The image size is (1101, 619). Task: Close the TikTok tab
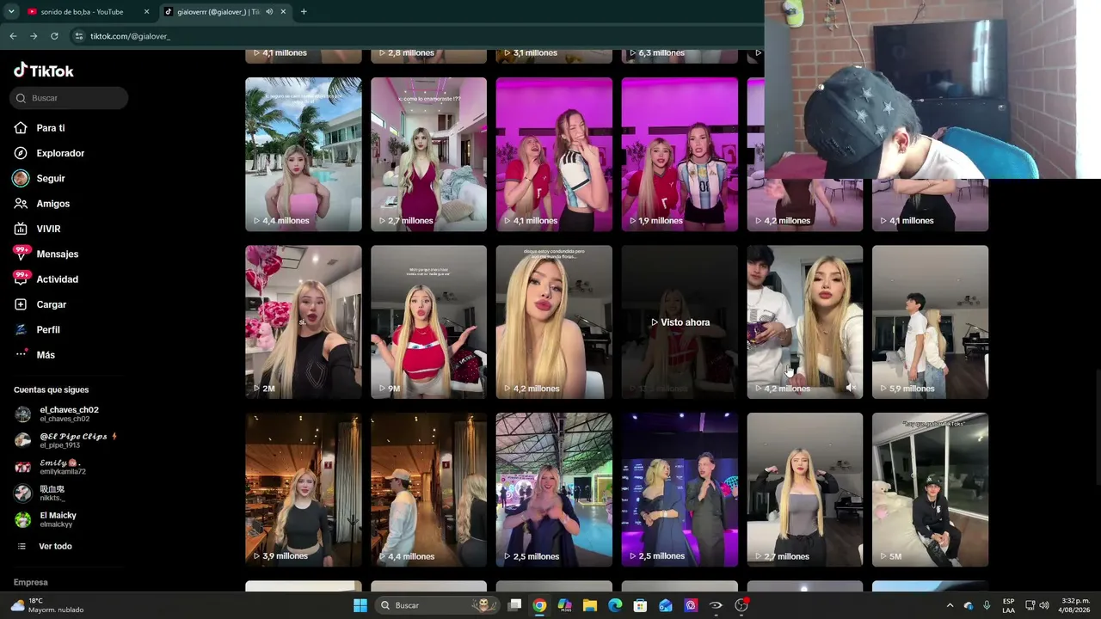coord(283,12)
